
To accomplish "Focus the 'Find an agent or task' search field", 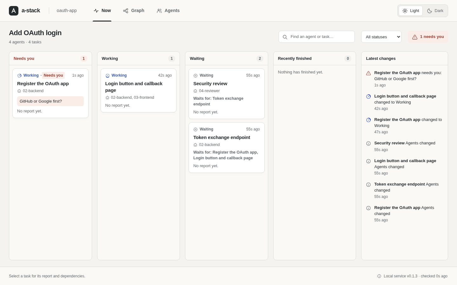I will (x=317, y=37).
